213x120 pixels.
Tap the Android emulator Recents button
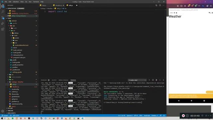tap(204, 101)
